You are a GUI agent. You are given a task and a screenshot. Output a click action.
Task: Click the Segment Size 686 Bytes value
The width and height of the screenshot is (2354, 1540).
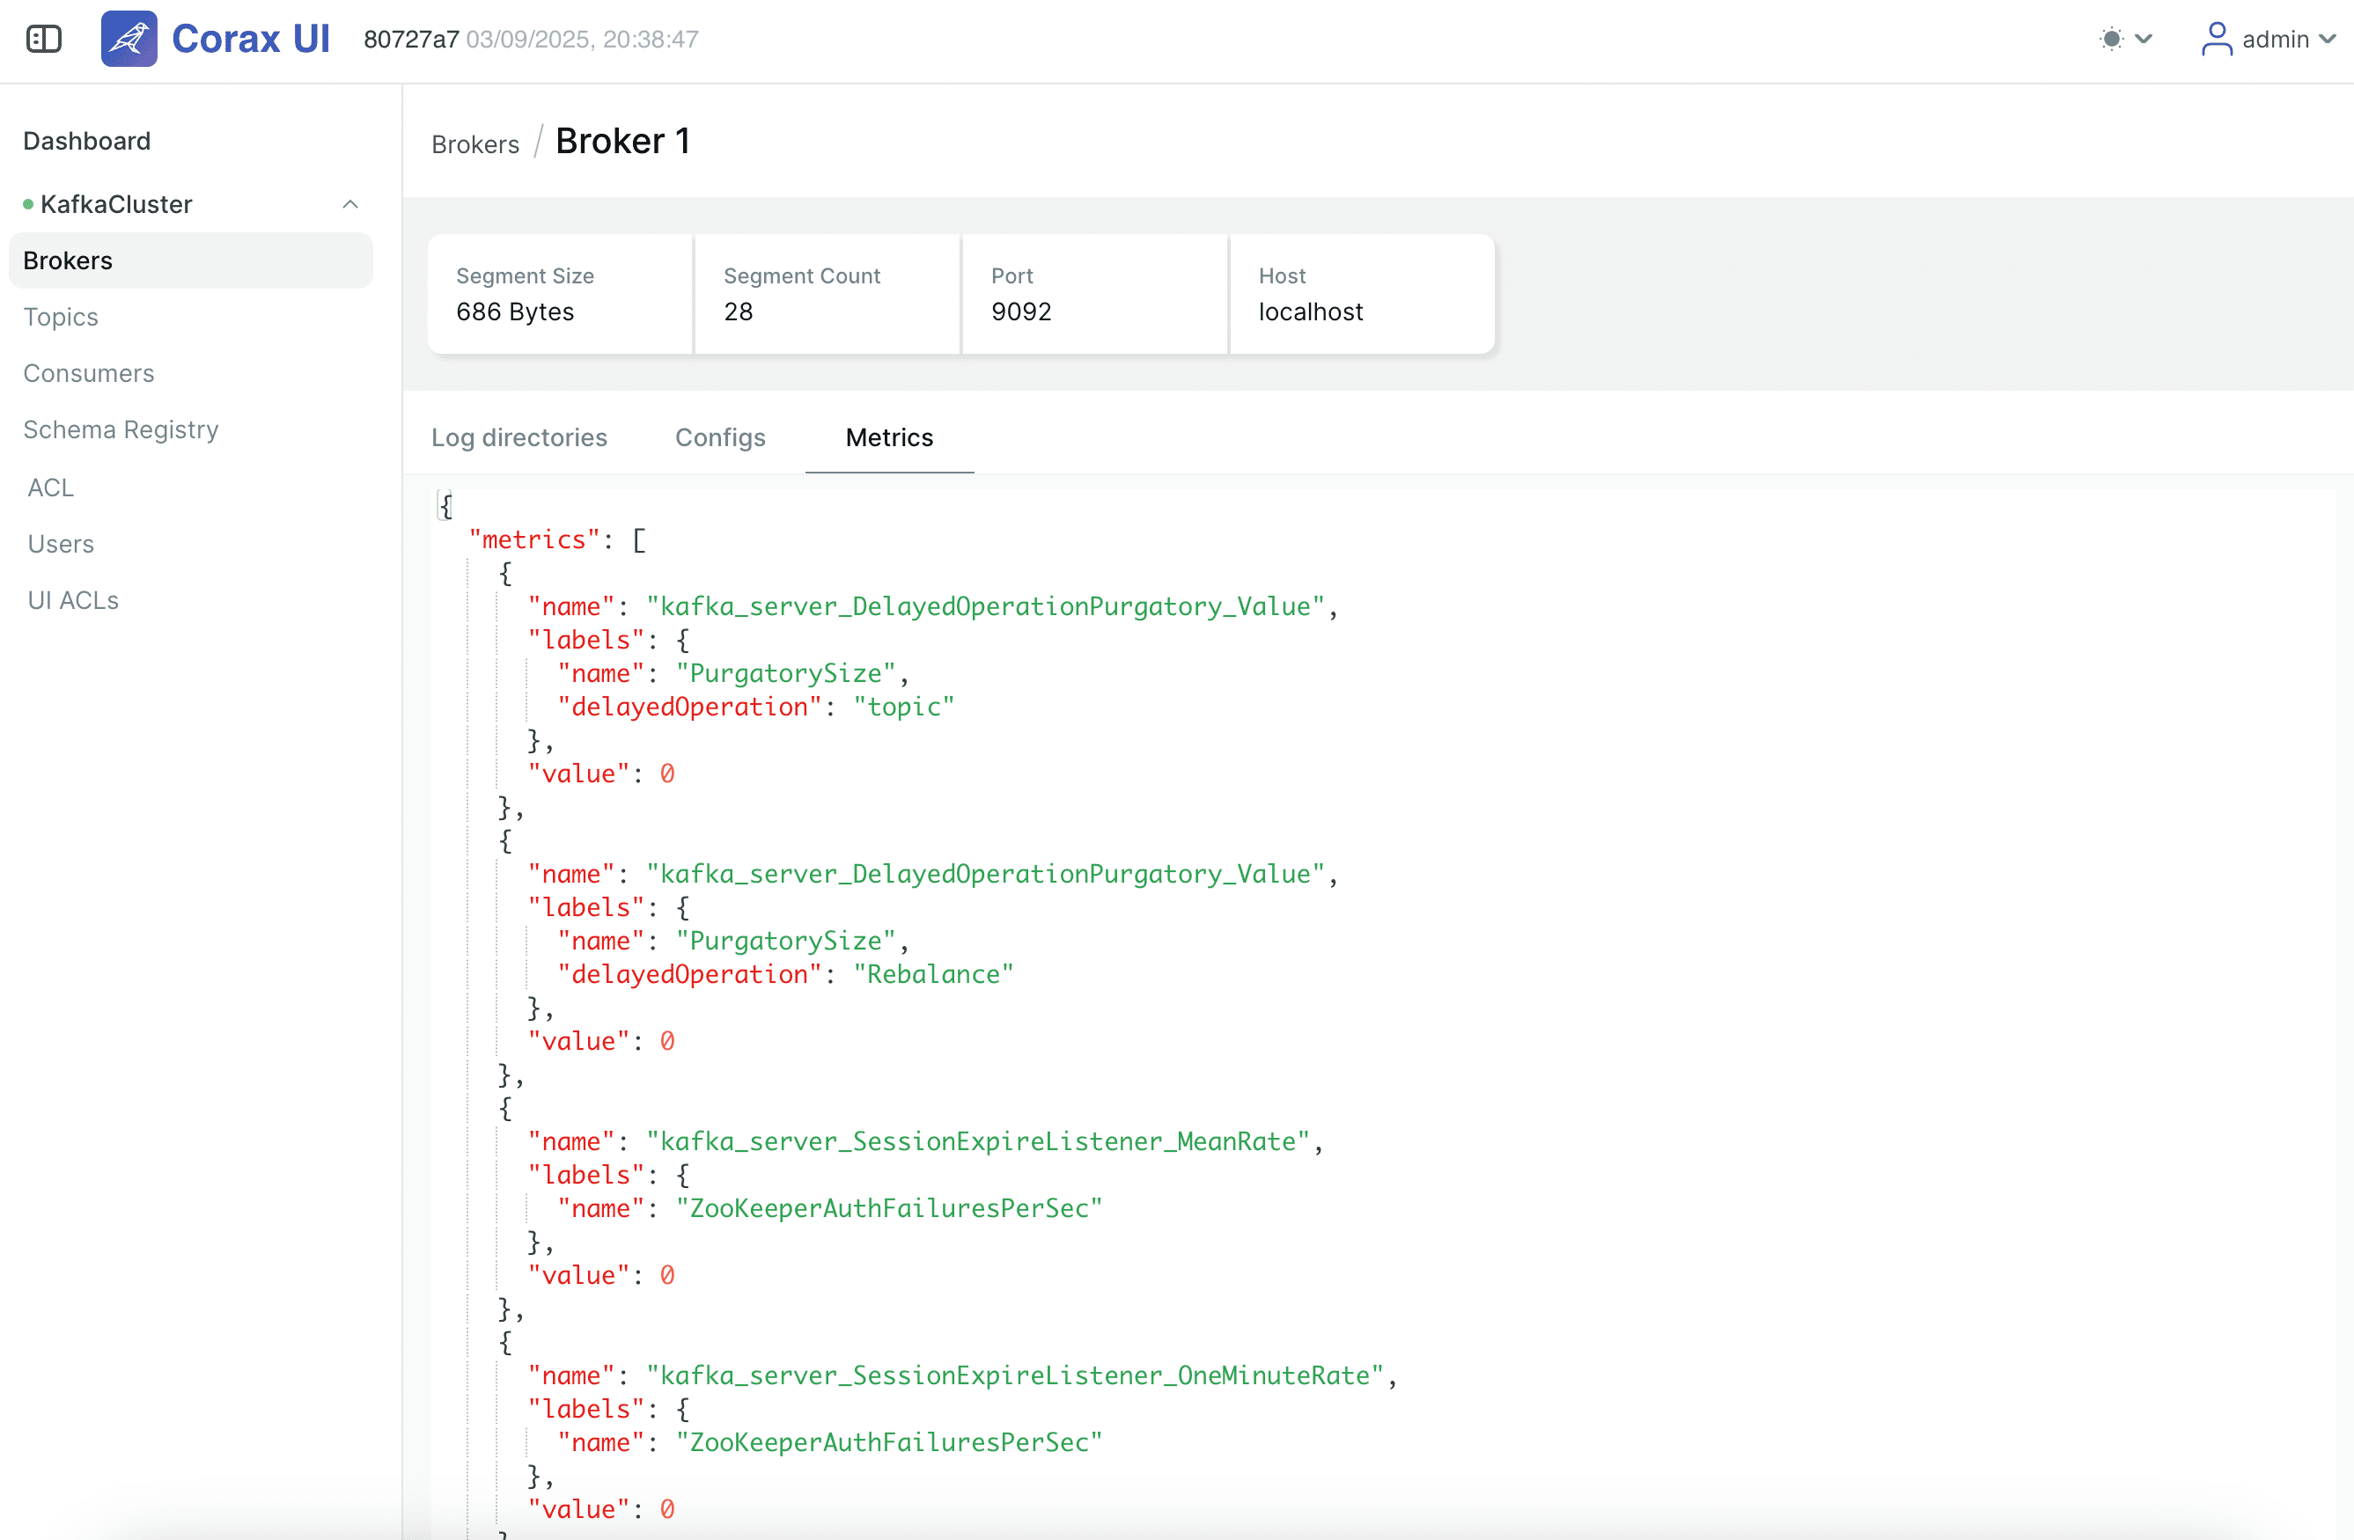click(x=514, y=312)
